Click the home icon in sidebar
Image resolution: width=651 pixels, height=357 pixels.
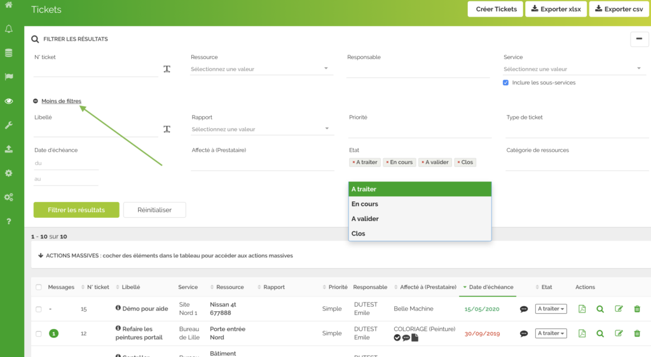pyautogui.click(x=9, y=5)
